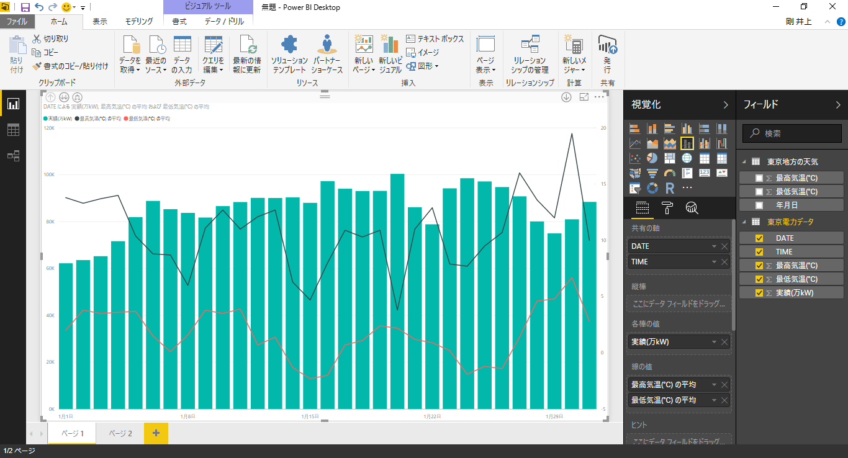Select the scatter chart visualization
Image resolution: width=848 pixels, height=458 pixels.
(x=635, y=158)
